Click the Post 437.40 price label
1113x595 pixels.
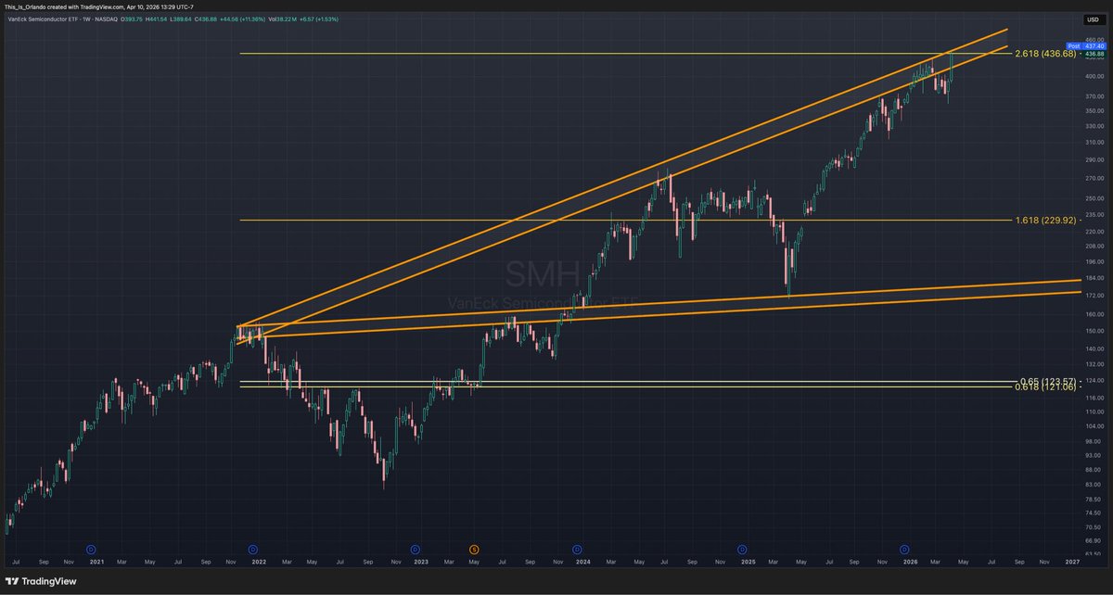1085,45
